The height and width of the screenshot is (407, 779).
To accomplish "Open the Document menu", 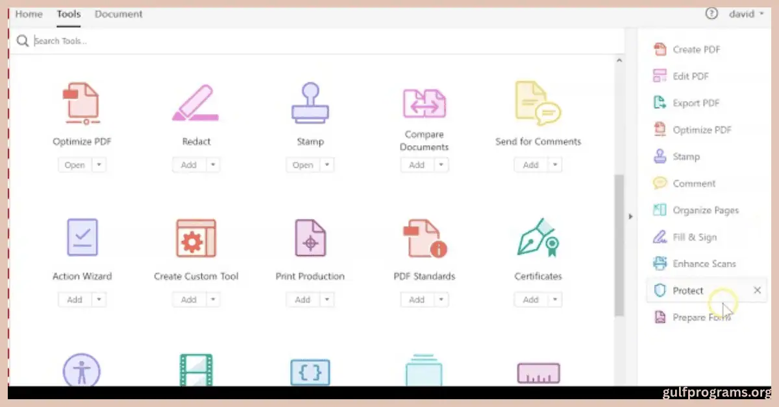I will 118,14.
